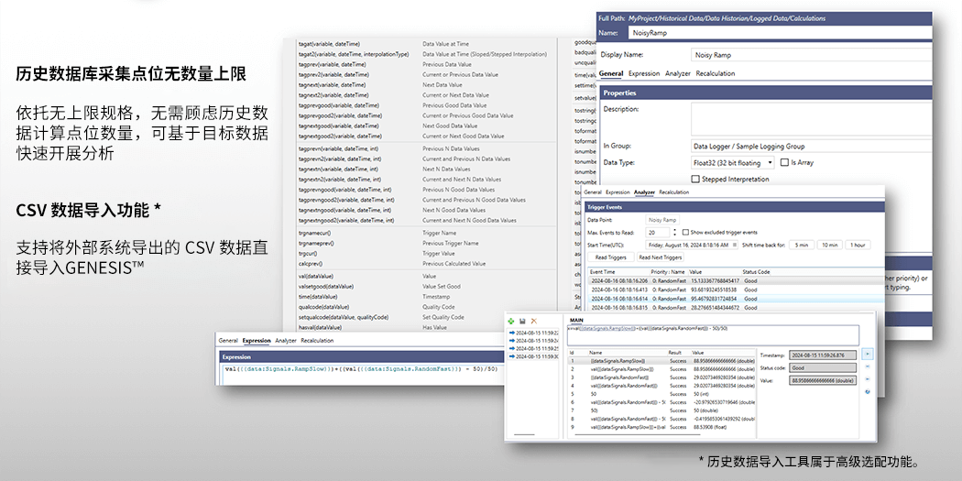Select function tagat(variable, dateTime) in list
This screenshot has width=962, height=481.
tap(329, 44)
